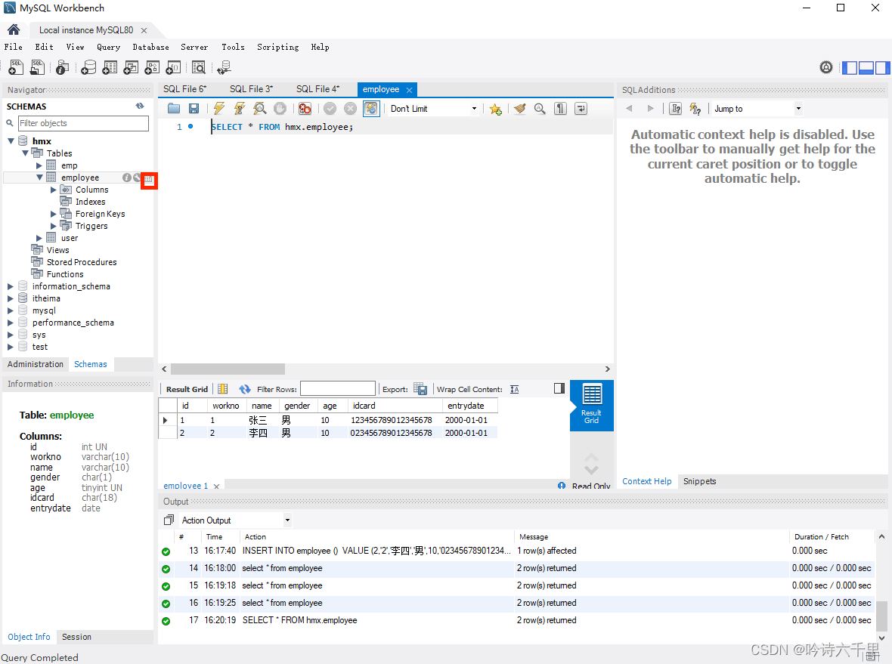Toggle the left sidebar panel
The height and width of the screenshot is (664, 892).
[x=850, y=68]
